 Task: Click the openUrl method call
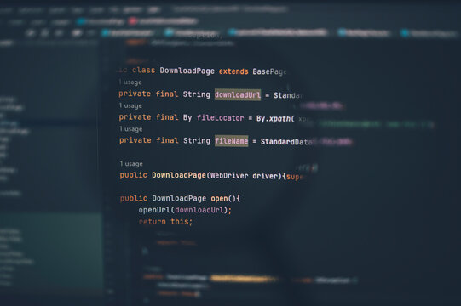click(x=154, y=210)
